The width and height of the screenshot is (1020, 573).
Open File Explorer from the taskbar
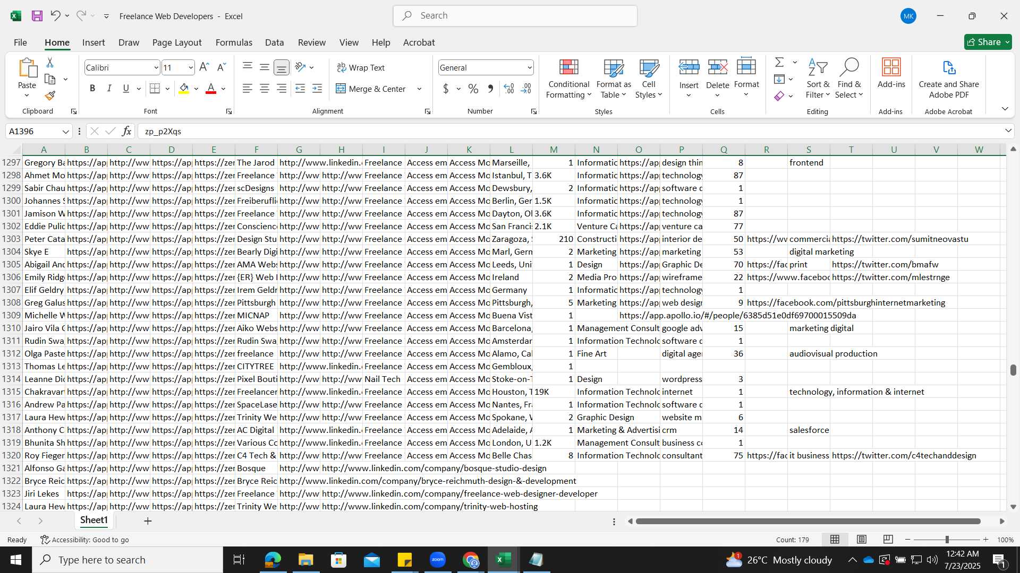(305, 560)
